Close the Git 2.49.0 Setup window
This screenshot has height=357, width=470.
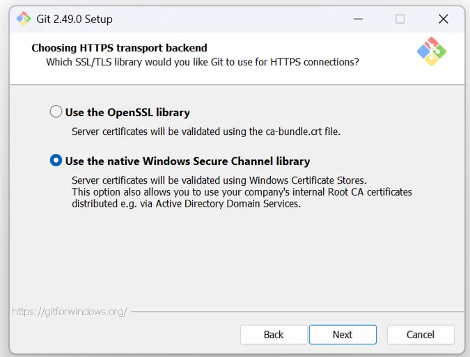(x=443, y=19)
